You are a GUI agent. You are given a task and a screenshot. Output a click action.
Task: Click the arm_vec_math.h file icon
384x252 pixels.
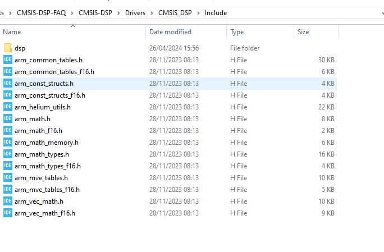(x=8, y=201)
